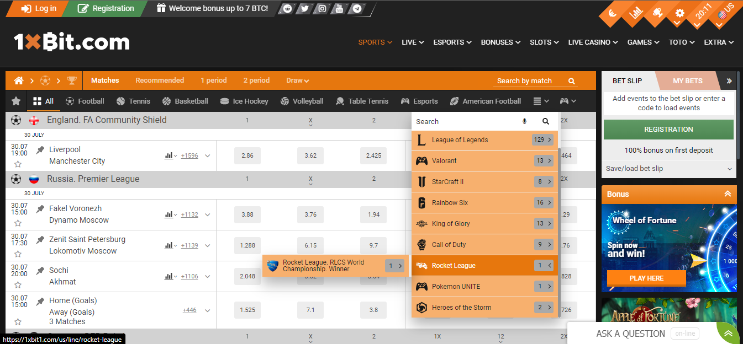Open the statistics bar chart ribbon icon

coord(636,12)
